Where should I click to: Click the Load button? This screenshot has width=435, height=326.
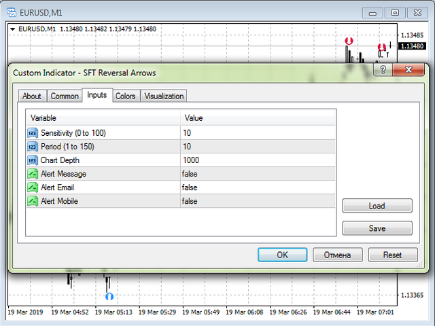click(377, 206)
